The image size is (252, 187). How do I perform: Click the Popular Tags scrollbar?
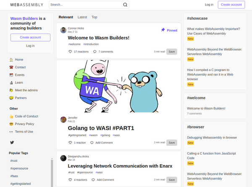click(x=52, y=172)
